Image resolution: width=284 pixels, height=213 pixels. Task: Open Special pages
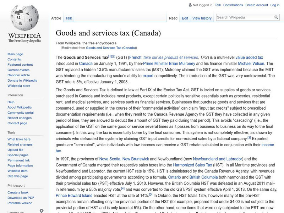click(x=18, y=155)
